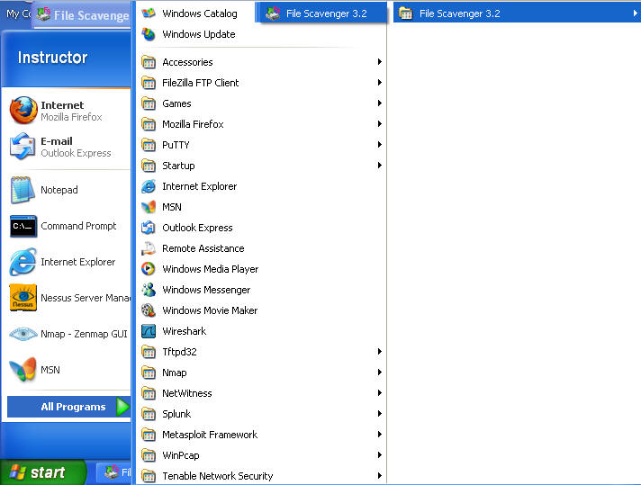
Task: Open the FileZilla FTP Client folder
Action: [x=262, y=83]
